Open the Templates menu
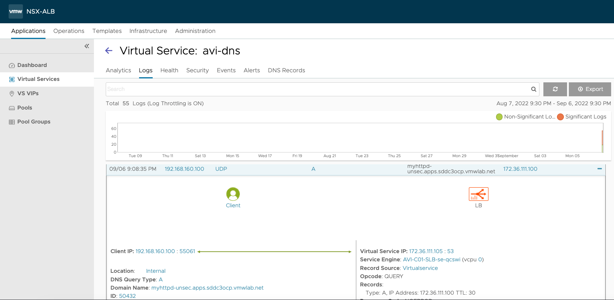The height and width of the screenshot is (300, 614). coord(107,31)
